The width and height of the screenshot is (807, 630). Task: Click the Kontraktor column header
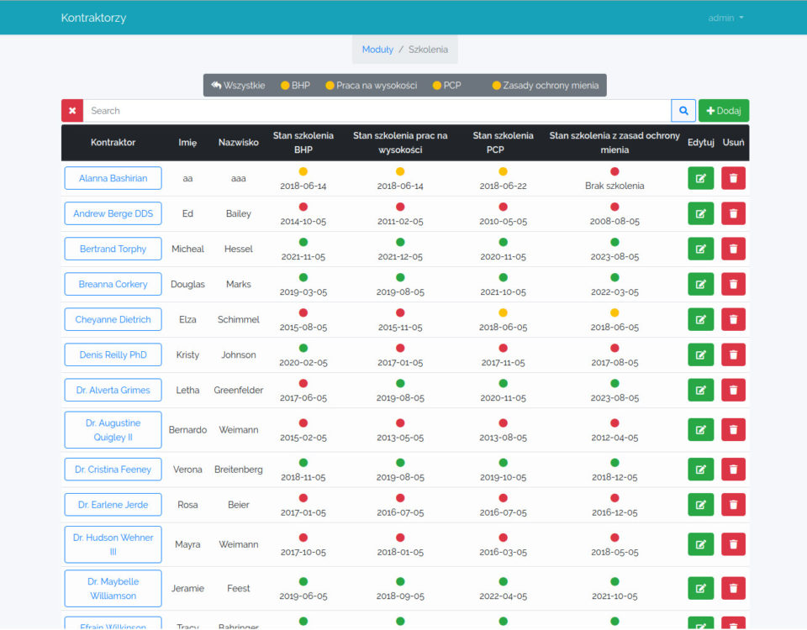tap(113, 143)
